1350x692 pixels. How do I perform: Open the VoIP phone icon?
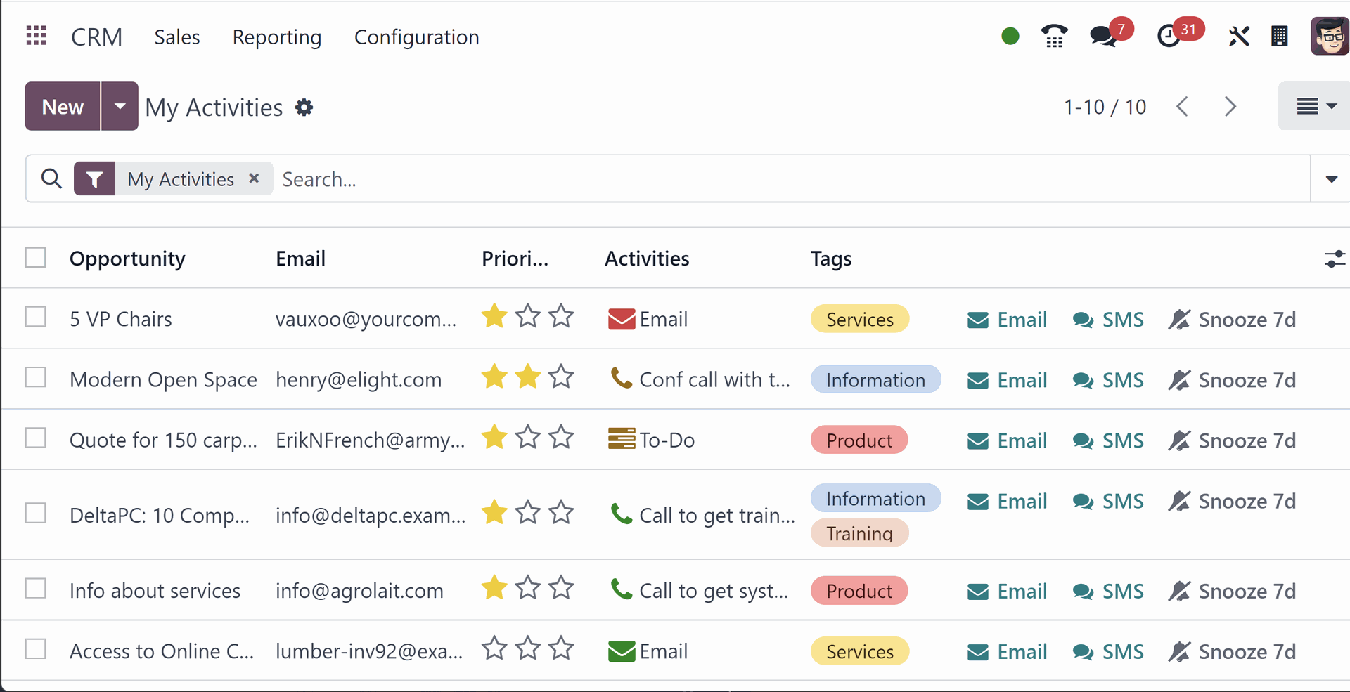pos(1054,36)
